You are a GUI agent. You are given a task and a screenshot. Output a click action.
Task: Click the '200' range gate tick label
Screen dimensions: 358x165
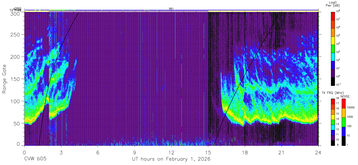click(15, 57)
